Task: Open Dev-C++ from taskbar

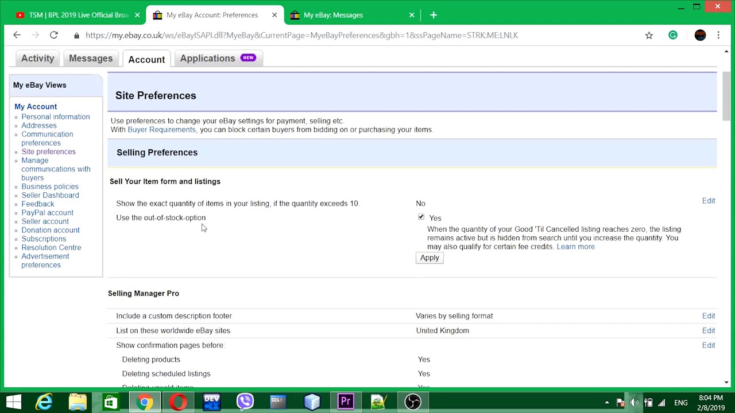Action: pos(211,402)
